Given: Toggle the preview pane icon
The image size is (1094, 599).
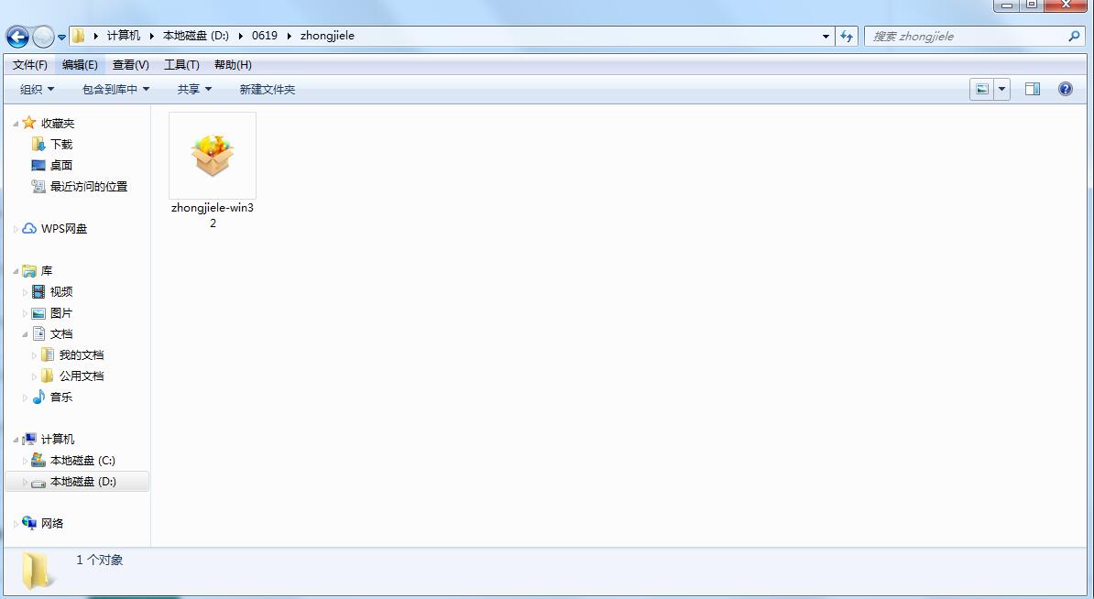Looking at the screenshot, I should point(1033,89).
